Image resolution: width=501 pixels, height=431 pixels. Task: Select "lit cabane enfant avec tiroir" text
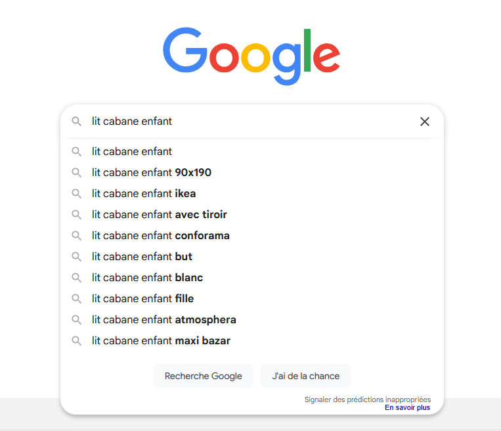[x=160, y=215]
